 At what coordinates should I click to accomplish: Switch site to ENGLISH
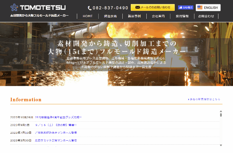[x=208, y=8]
